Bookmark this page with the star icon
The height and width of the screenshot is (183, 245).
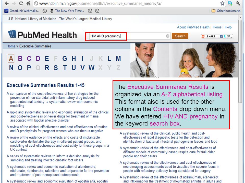click(222, 3)
